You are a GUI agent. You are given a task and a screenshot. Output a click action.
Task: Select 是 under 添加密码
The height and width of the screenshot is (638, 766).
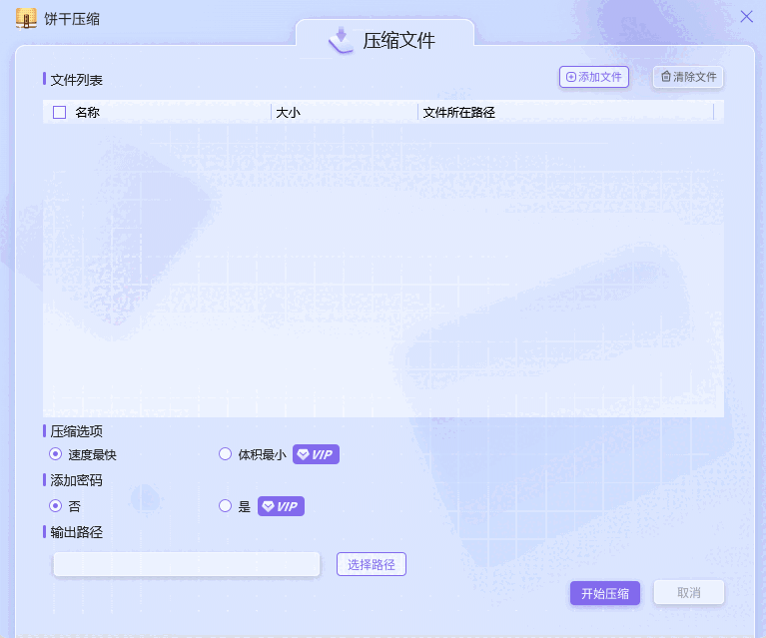[226, 506]
